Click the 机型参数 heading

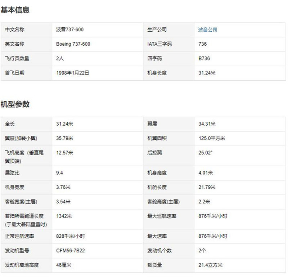(15, 104)
